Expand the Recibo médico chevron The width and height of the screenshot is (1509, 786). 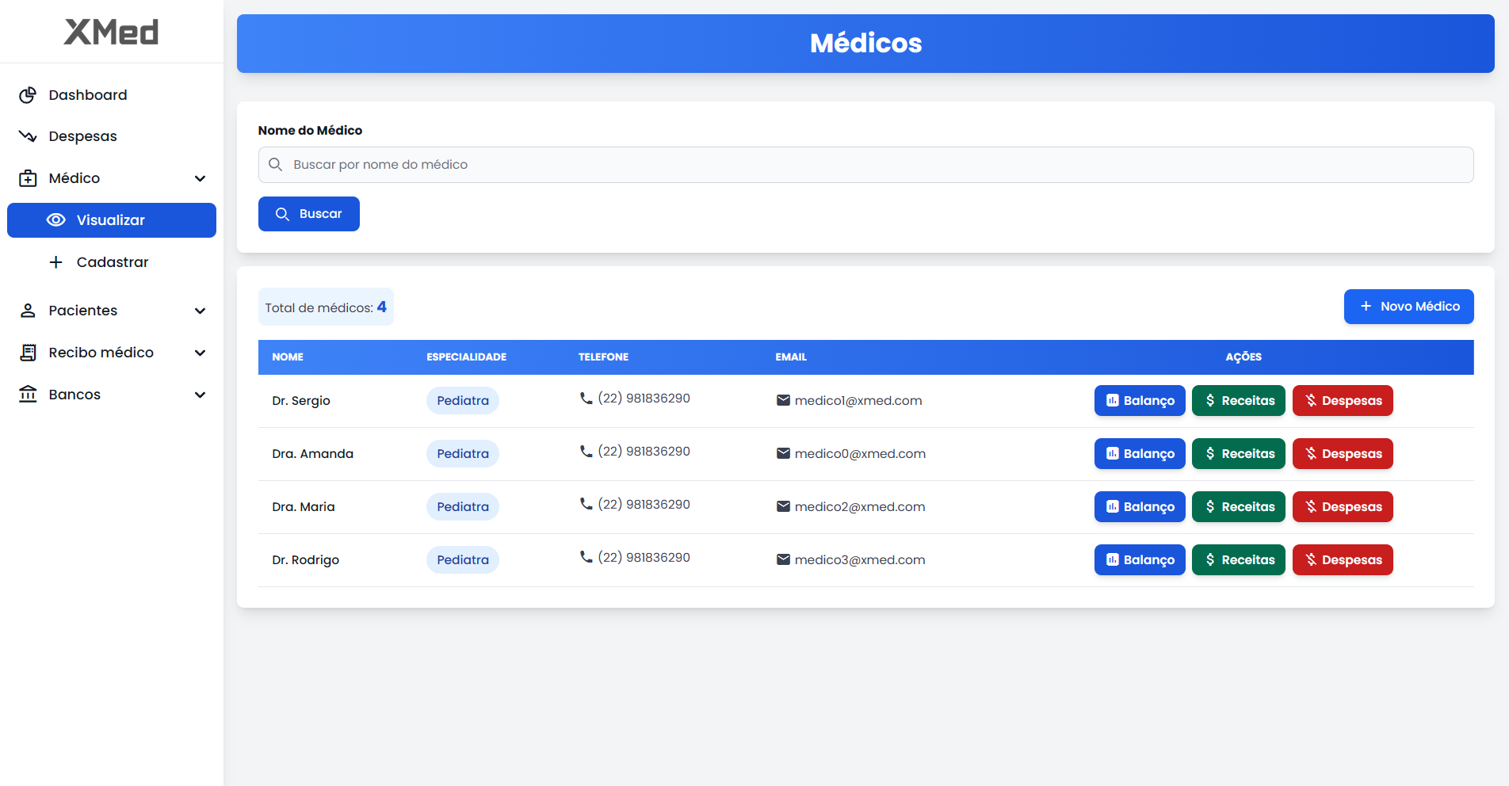[200, 353]
